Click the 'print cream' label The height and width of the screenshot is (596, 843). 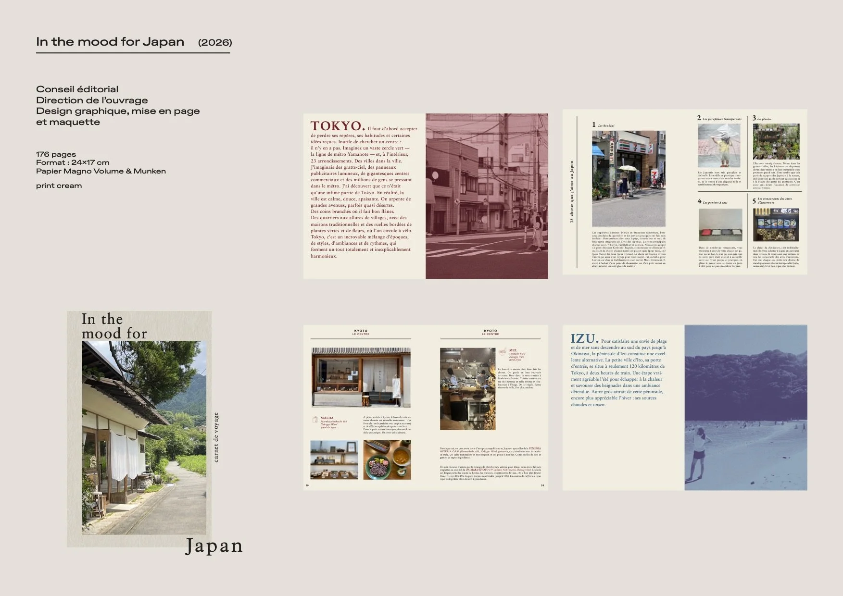pyautogui.click(x=59, y=186)
